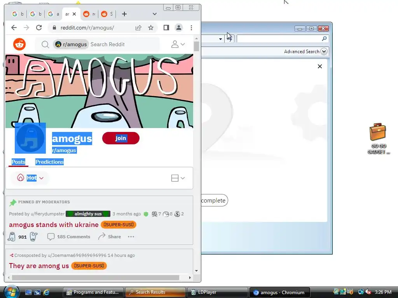398x298 pixels.
Task: Close the active amogus tab
Action: 74,14
